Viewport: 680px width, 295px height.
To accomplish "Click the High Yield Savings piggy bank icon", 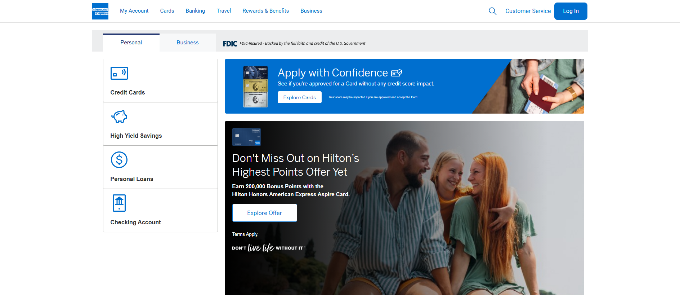I will pyautogui.click(x=119, y=116).
